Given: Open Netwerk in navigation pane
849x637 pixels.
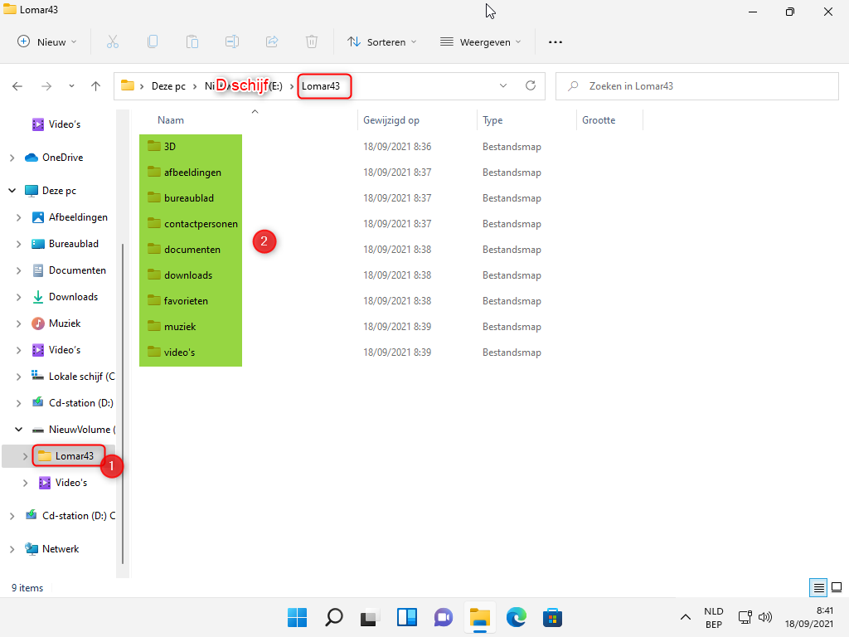Looking at the screenshot, I should (x=52, y=549).
